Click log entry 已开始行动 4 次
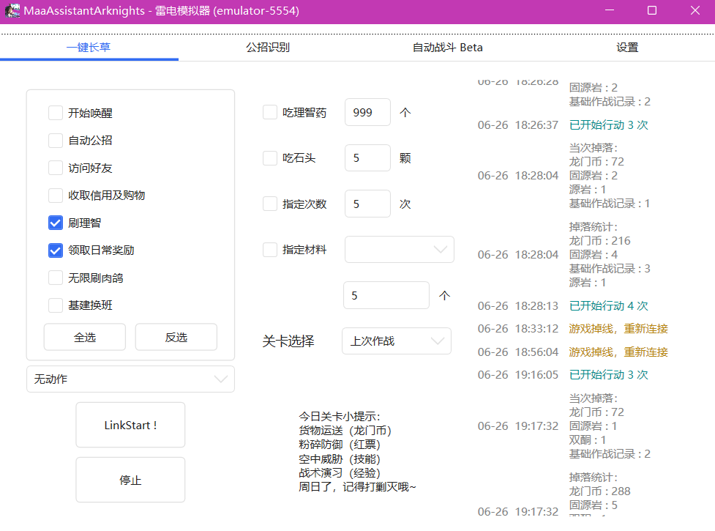Screen dimensions: 715x531 point(609,305)
